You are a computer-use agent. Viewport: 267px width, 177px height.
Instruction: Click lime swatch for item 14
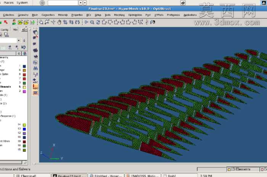[x=24, y=125]
